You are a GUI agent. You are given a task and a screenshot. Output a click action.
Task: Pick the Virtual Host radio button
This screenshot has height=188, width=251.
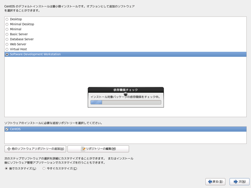coord(7,49)
